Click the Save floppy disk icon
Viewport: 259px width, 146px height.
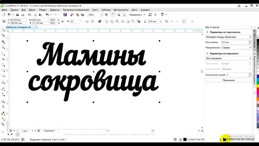point(17,15)
